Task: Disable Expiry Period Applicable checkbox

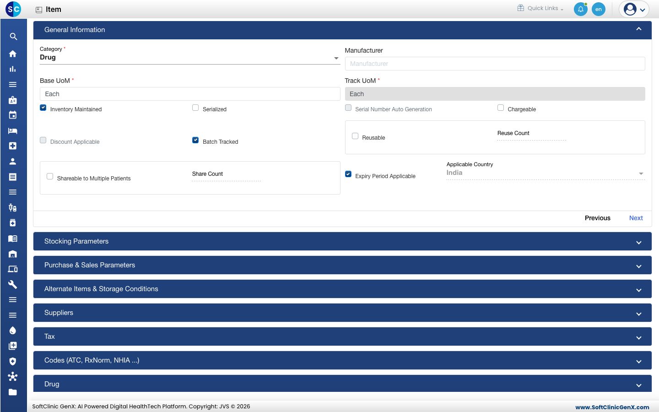Action: (x=348, y=174)
